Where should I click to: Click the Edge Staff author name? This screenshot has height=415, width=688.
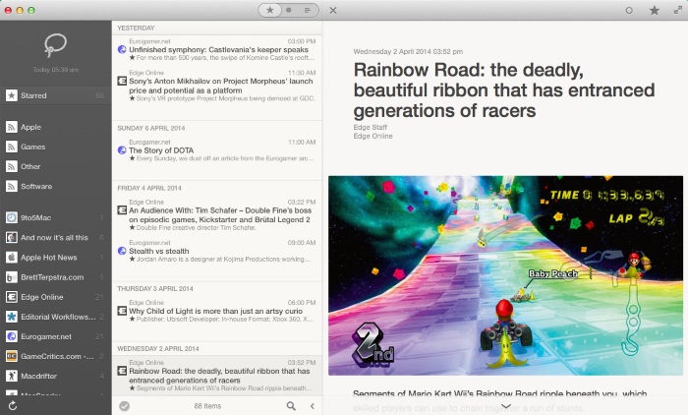pos(371,128)
